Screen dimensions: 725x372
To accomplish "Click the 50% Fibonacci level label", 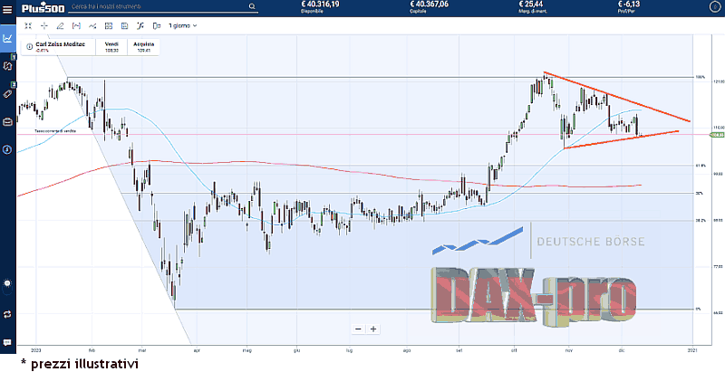I will click(700, 193).
